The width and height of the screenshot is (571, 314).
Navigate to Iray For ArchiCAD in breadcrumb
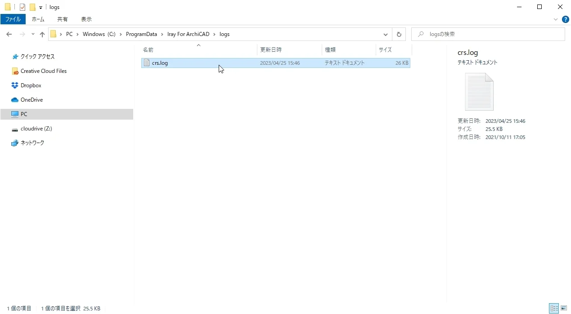[x=189, y=34]
